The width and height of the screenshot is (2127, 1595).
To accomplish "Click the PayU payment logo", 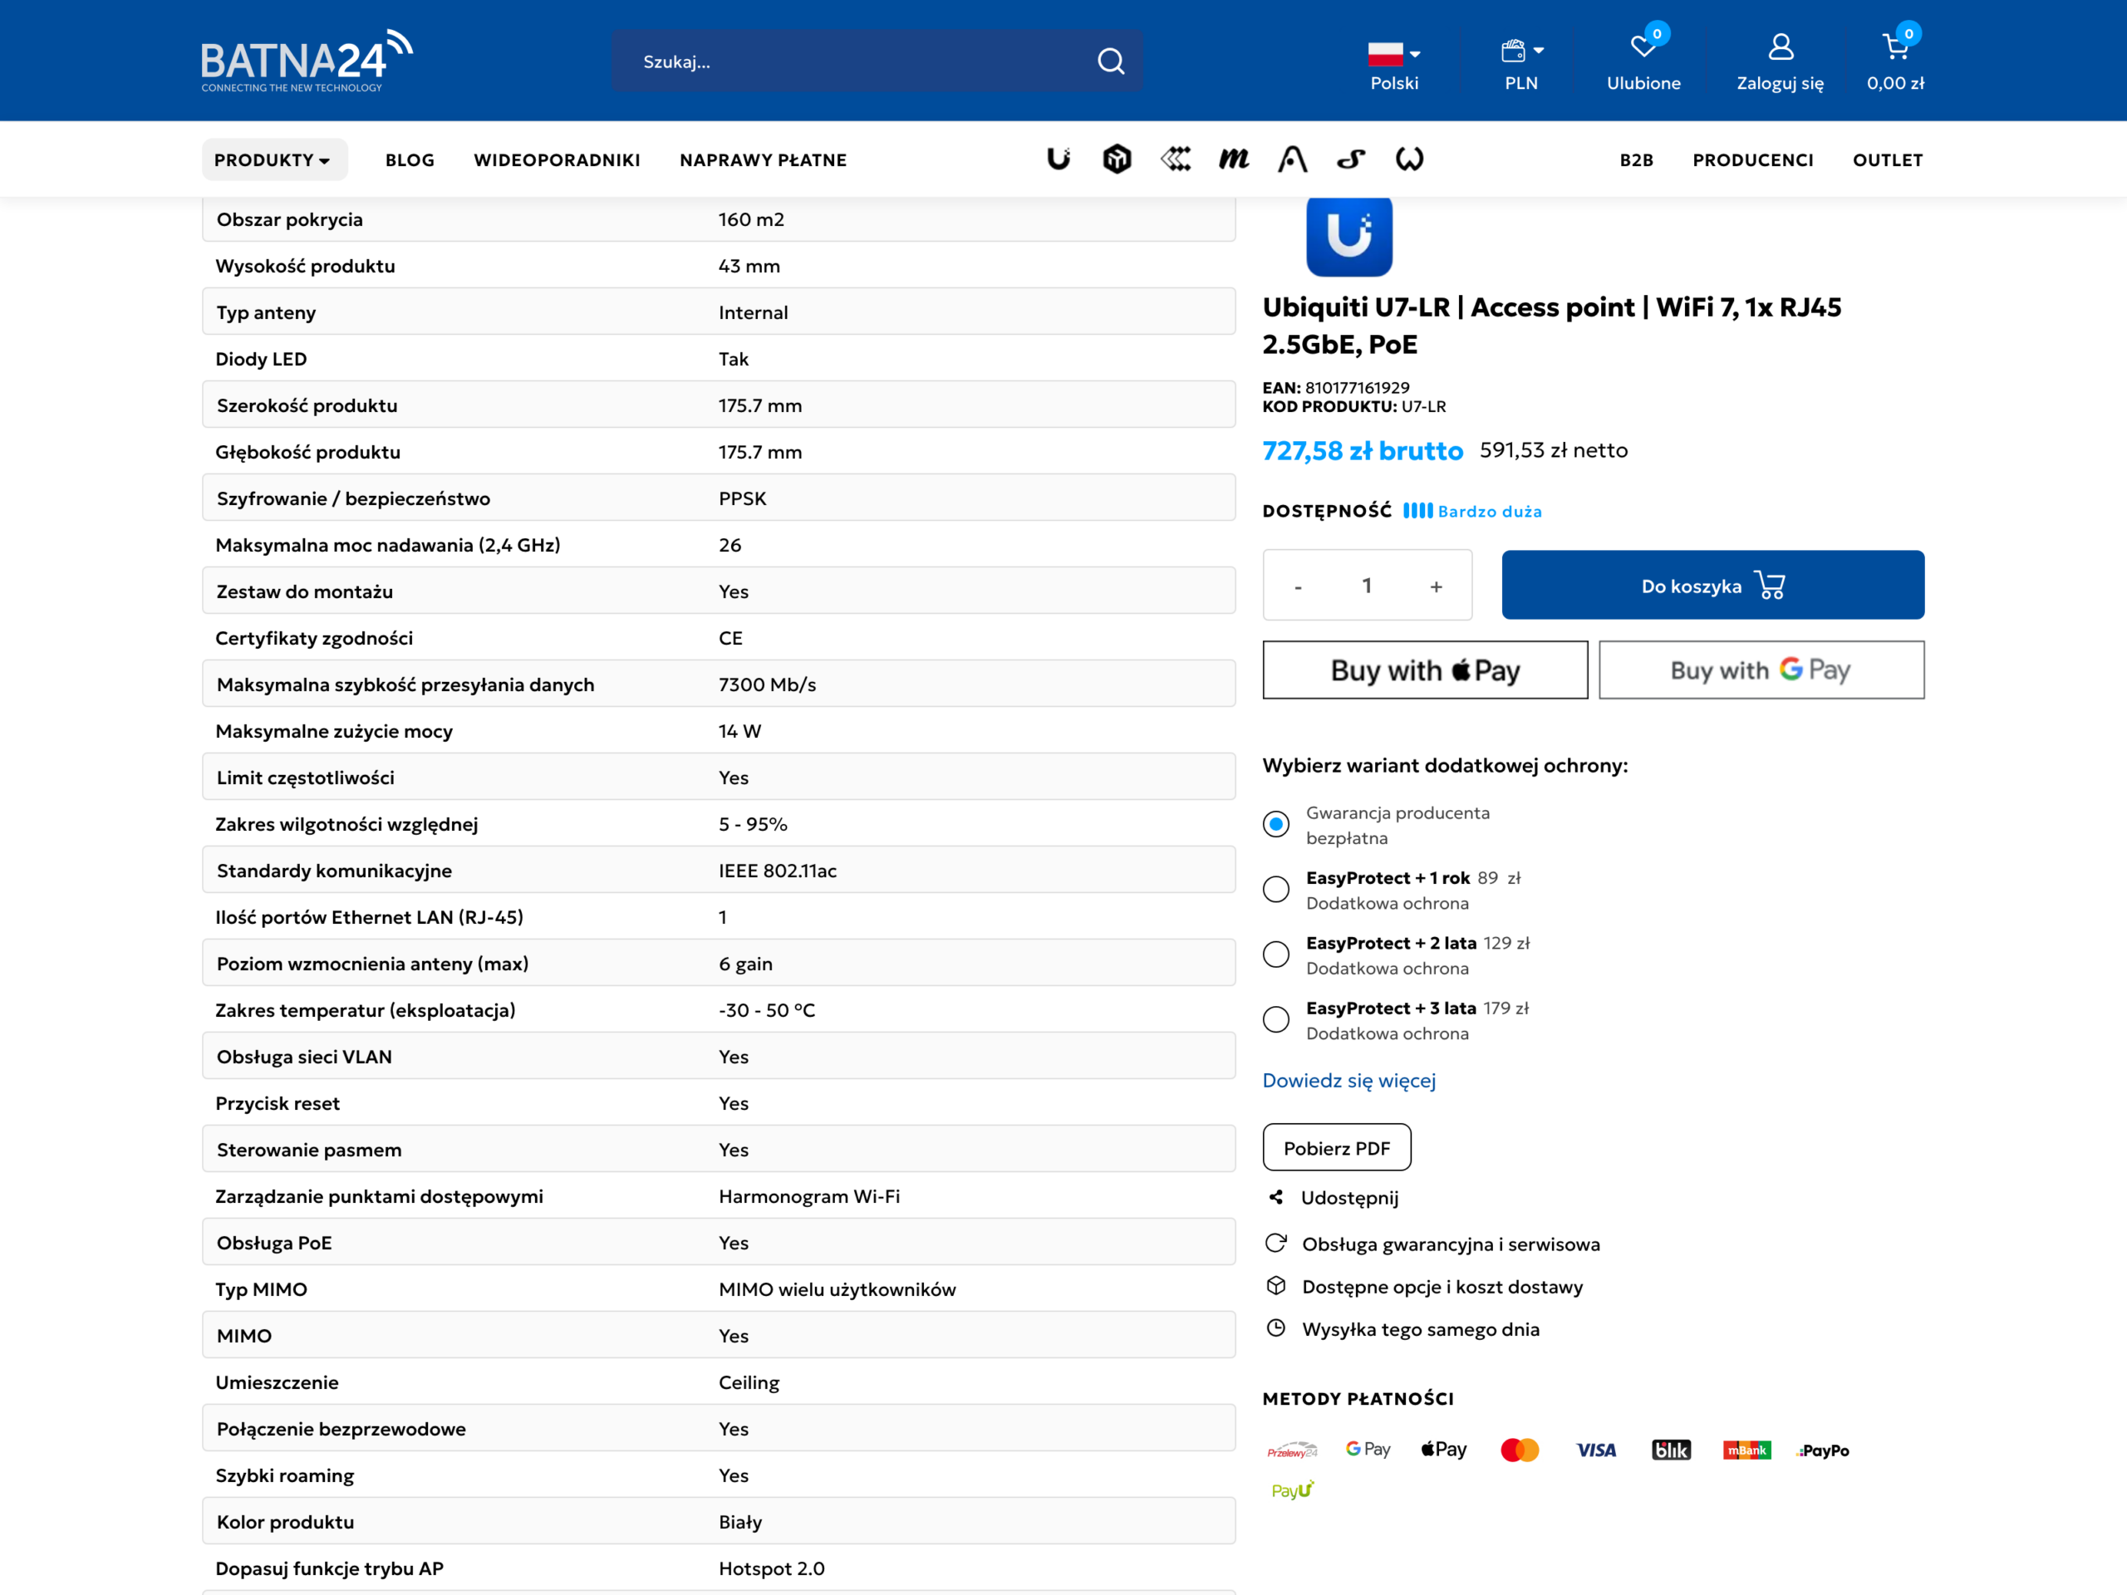I will click(1291, 1490).
